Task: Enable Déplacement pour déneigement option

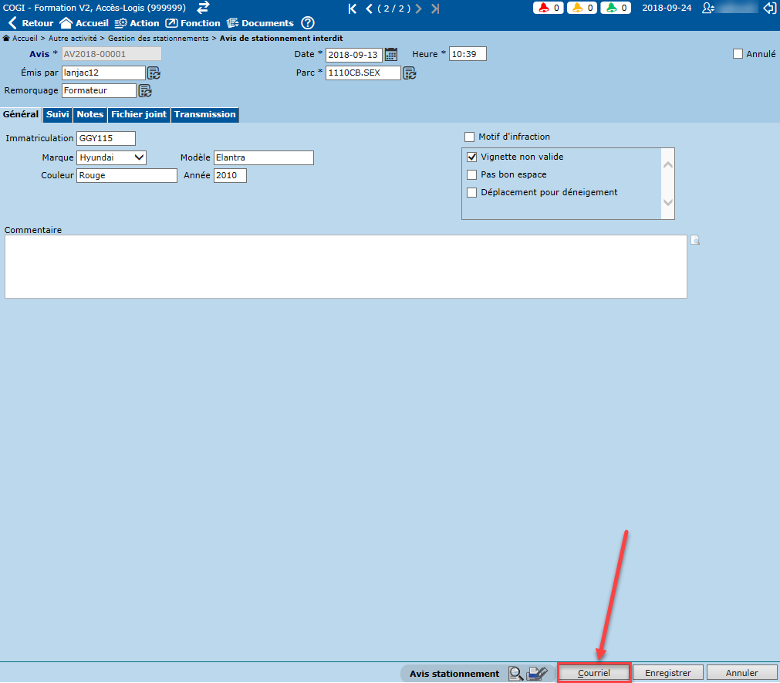Action: coord(472,192)
